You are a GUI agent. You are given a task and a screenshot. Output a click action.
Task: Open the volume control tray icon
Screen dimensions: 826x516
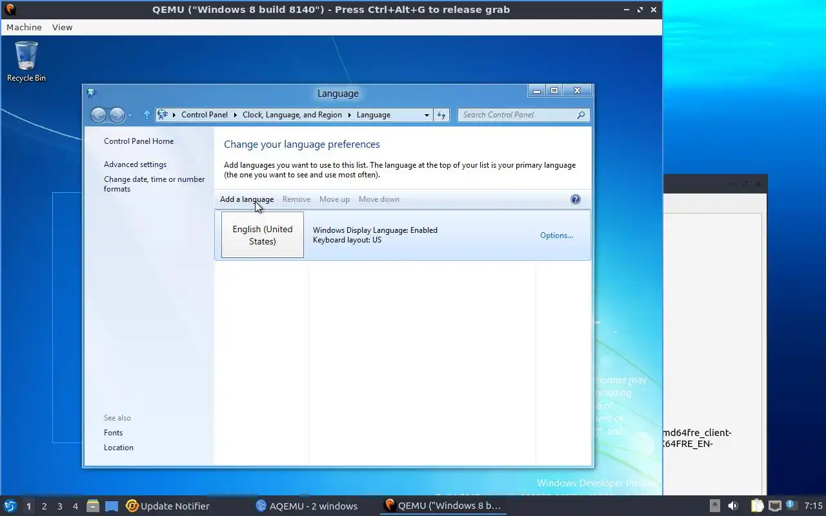(733, 506)
